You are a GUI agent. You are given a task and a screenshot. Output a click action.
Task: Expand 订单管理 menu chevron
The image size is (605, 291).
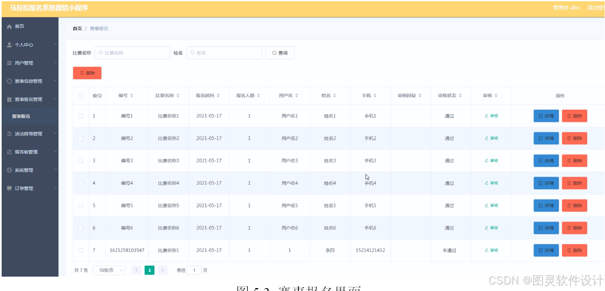[x=55, y=188]
